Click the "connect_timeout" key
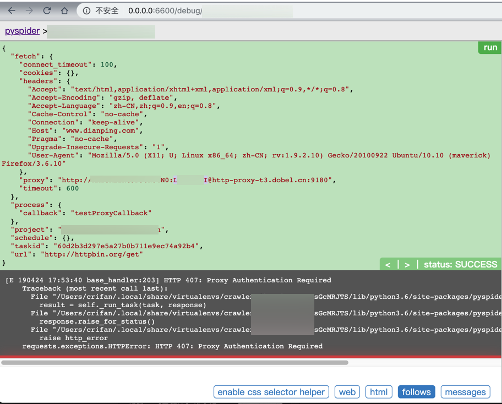The height and width of the screenshot is (404, 502). pyautogui.click(x=55, y=64)
